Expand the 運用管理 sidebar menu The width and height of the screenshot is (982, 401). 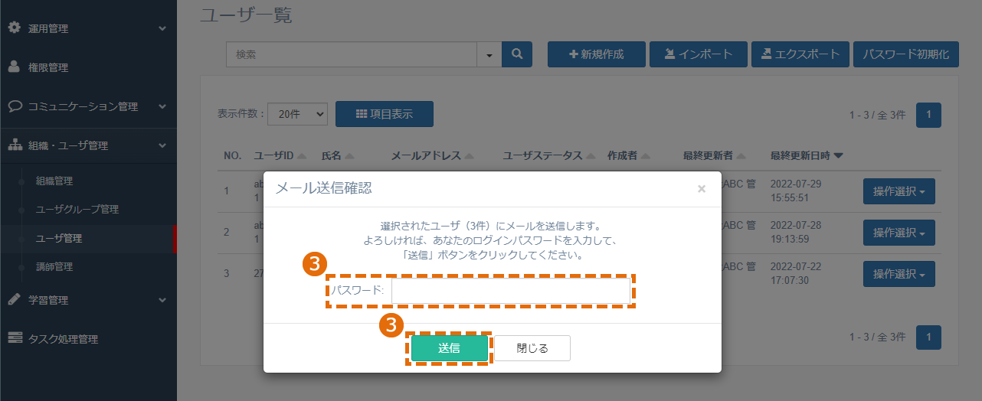(x=88, y=28)
